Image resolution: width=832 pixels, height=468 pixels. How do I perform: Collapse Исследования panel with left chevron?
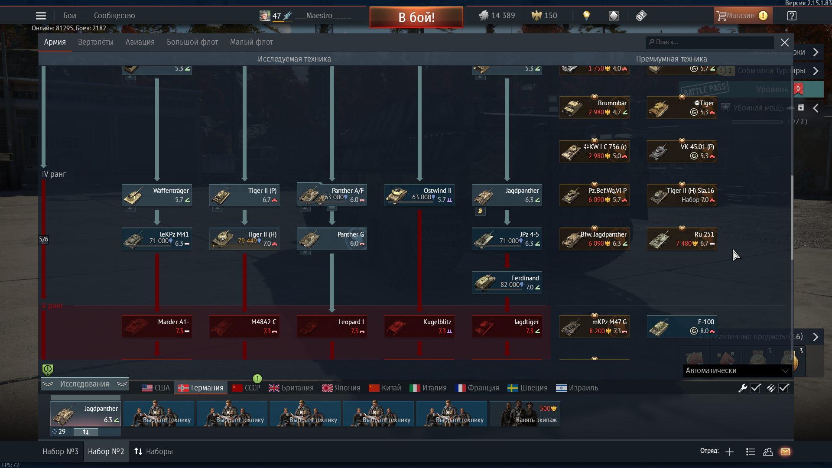48,384
